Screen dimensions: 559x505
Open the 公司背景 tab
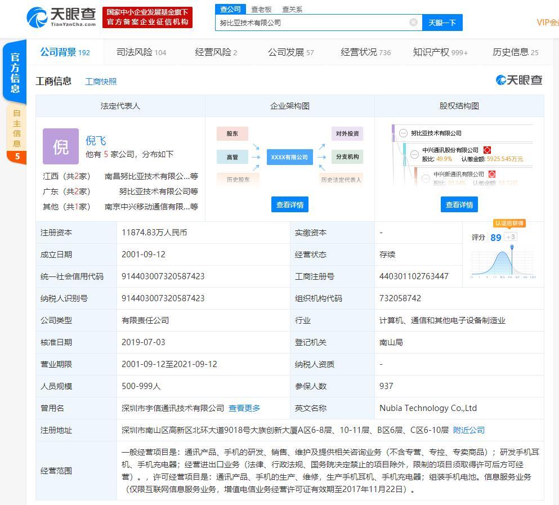65,52
